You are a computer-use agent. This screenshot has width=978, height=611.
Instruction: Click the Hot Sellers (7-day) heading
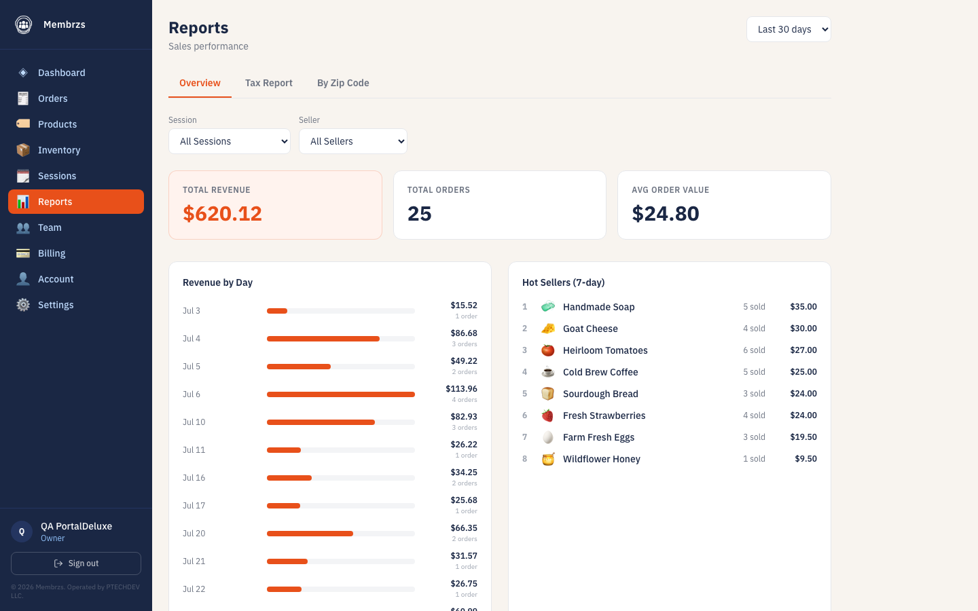pos(563,282)
